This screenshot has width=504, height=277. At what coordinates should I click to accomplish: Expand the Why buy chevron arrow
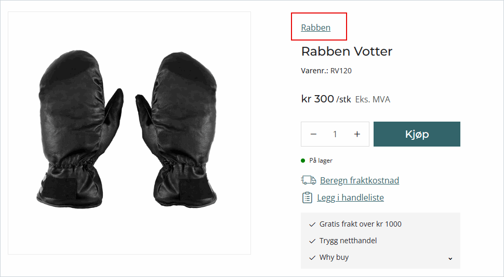coord(450,258)
